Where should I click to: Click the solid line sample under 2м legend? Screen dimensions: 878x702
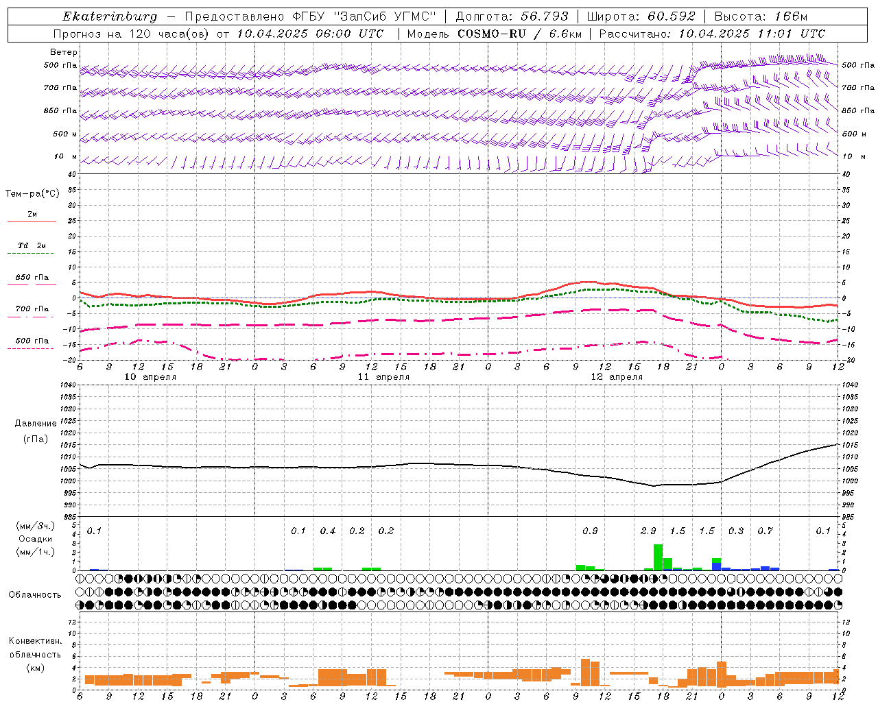click(32, 221)
